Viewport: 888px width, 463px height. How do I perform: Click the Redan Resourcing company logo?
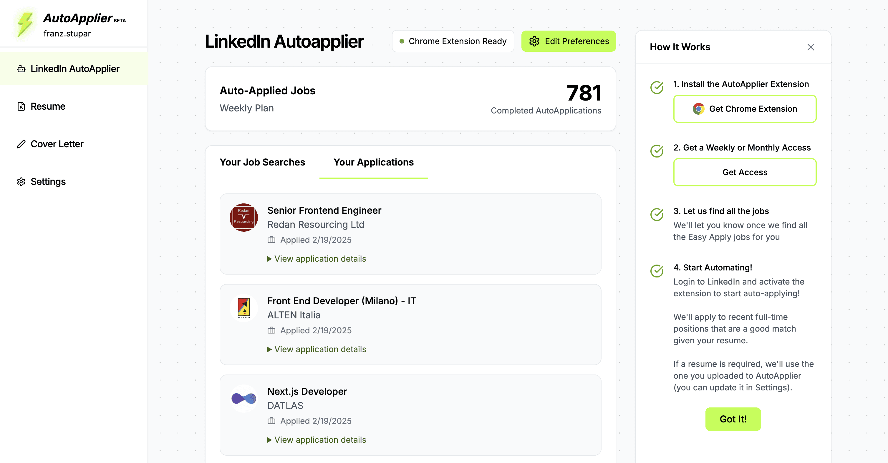click(x=244, y=218)
